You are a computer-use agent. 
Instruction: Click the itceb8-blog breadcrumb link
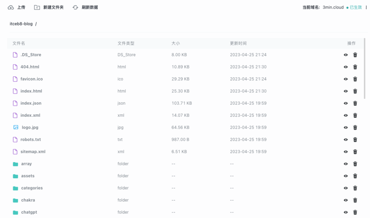pos(21,24)
